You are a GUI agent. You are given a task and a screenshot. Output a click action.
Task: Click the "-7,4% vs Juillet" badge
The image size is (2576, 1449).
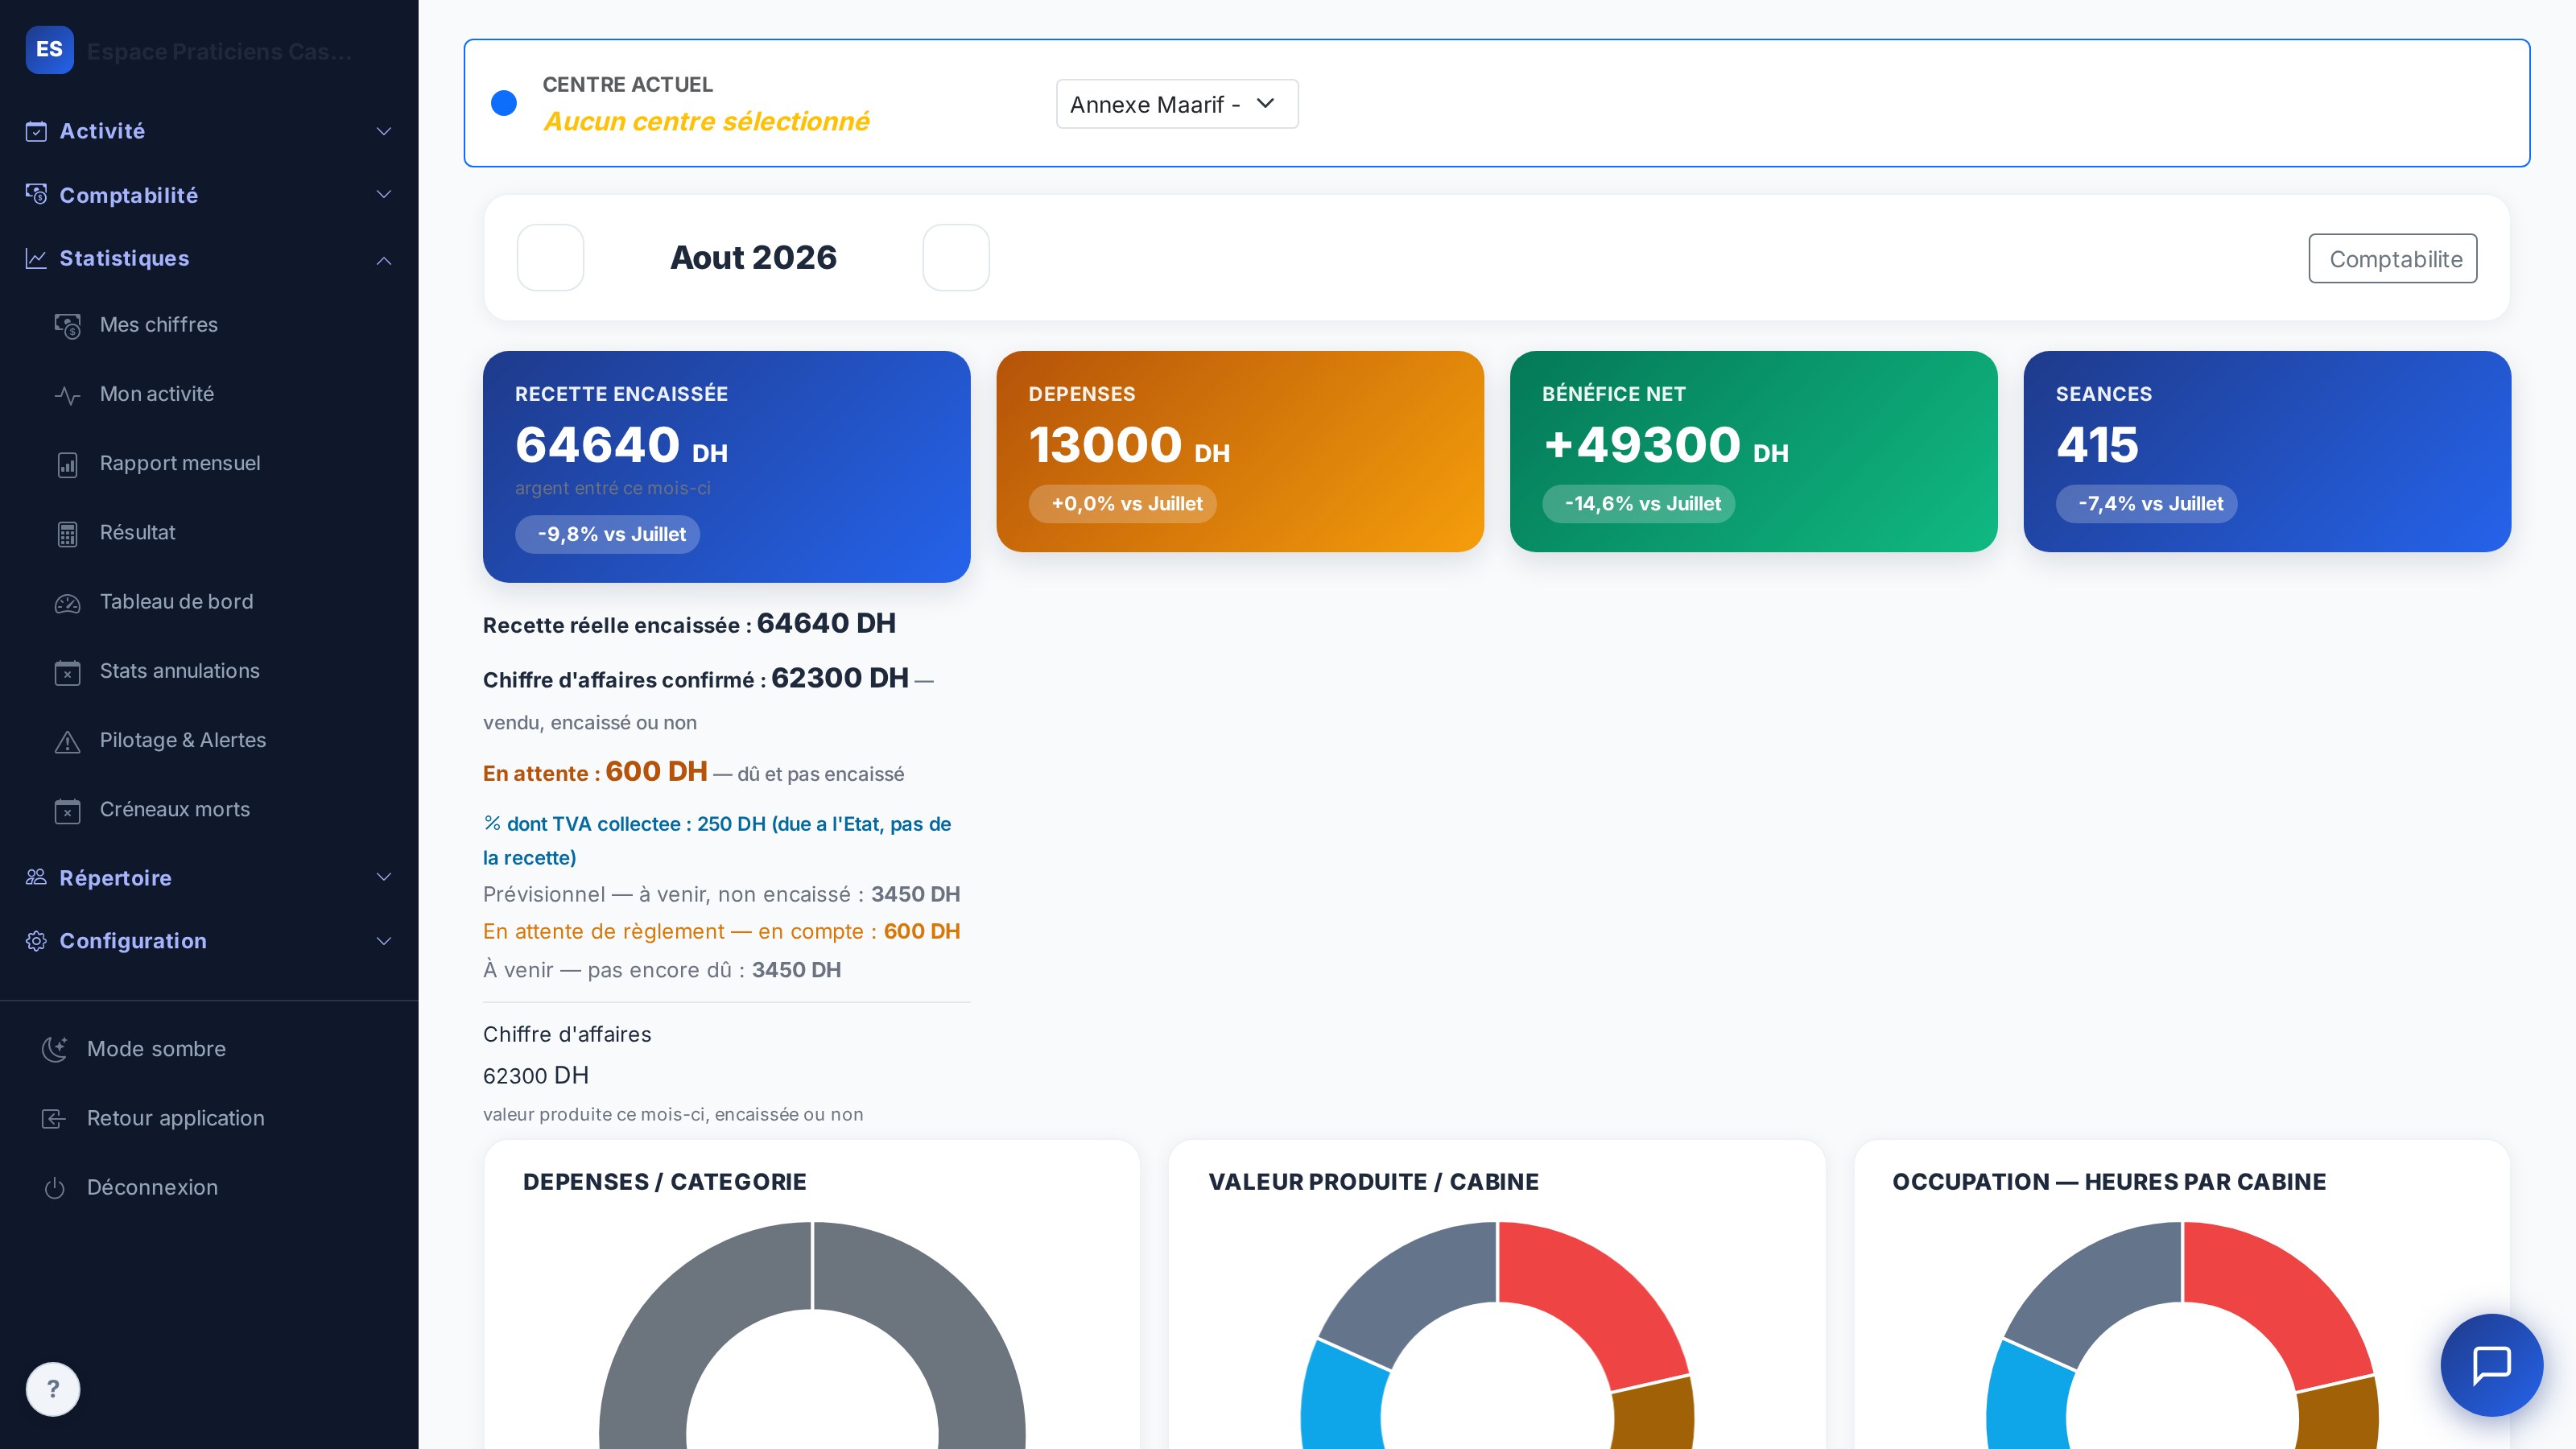[x=2147, y=504]
